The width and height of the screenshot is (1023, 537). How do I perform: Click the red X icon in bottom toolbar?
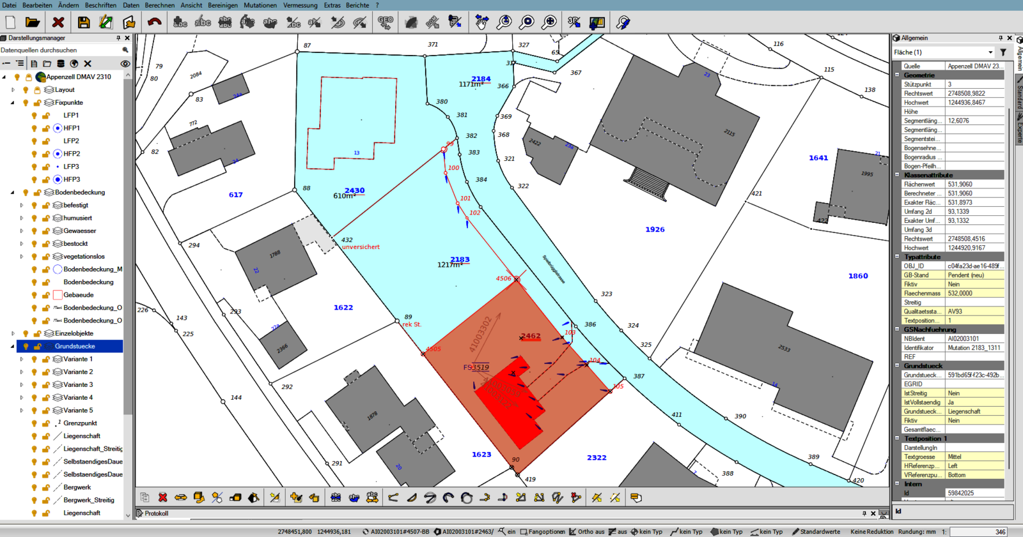(163, 497)
